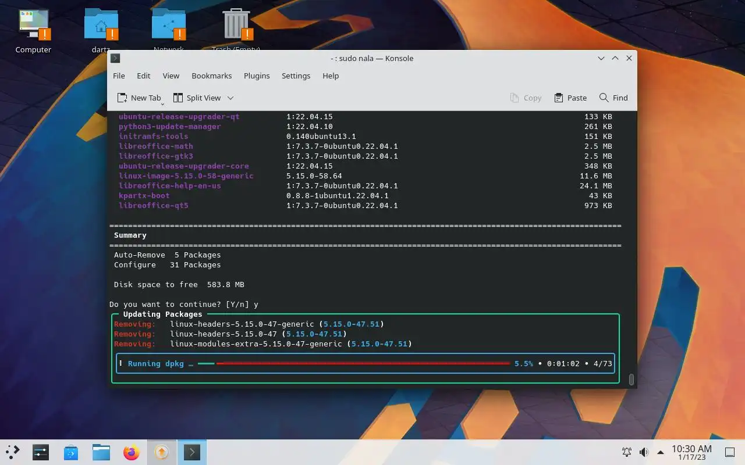Click the 5.15.0-58.64 version value

pyautogui.click(x=314, y=176)
